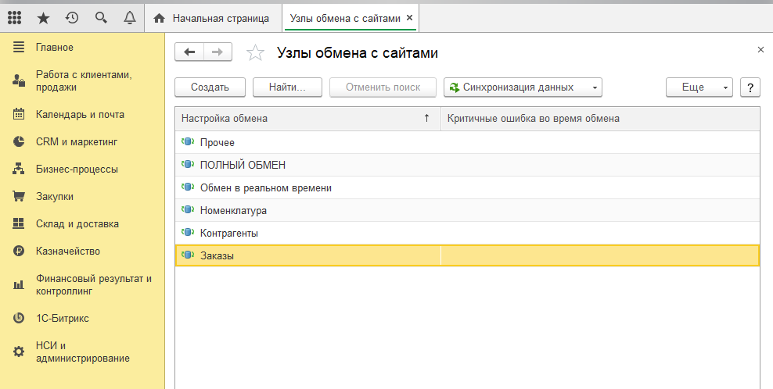The height and width of the screenshot is (389, 773).
Task: Click exchange node icon beside Контрагенты
Action: (188, 233)
